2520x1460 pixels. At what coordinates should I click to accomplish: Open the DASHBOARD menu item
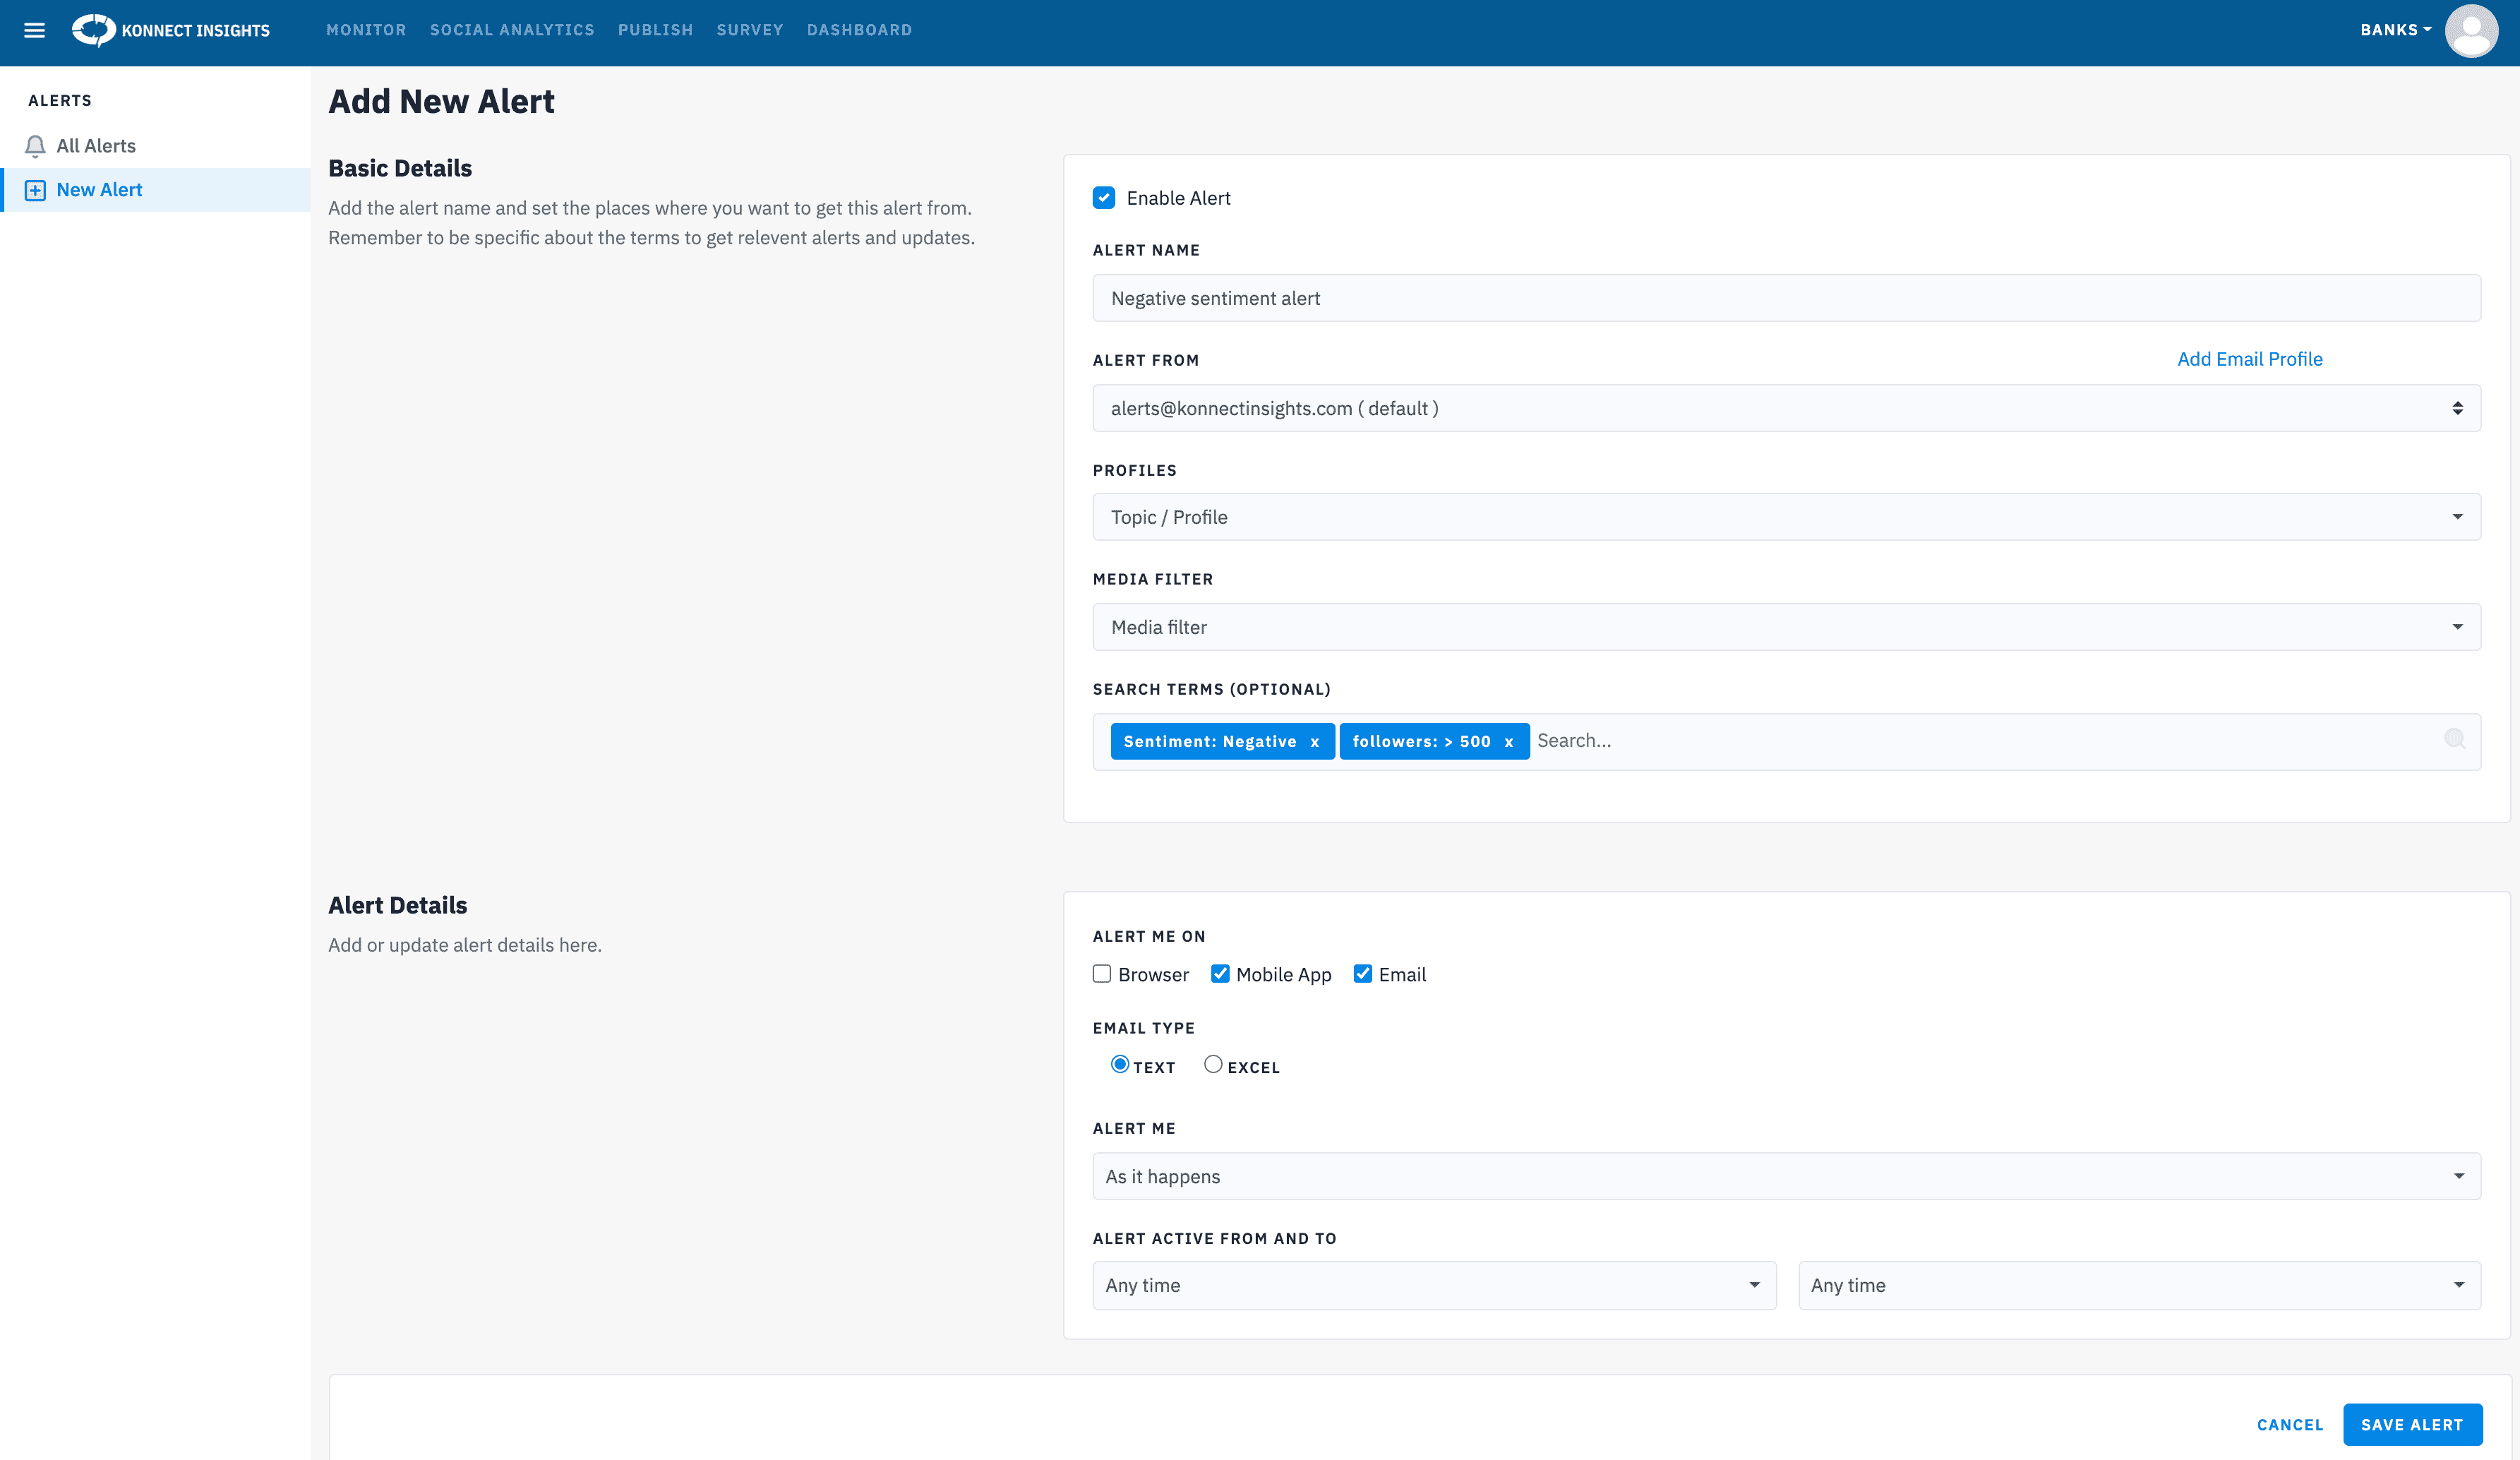pos(859,30)
